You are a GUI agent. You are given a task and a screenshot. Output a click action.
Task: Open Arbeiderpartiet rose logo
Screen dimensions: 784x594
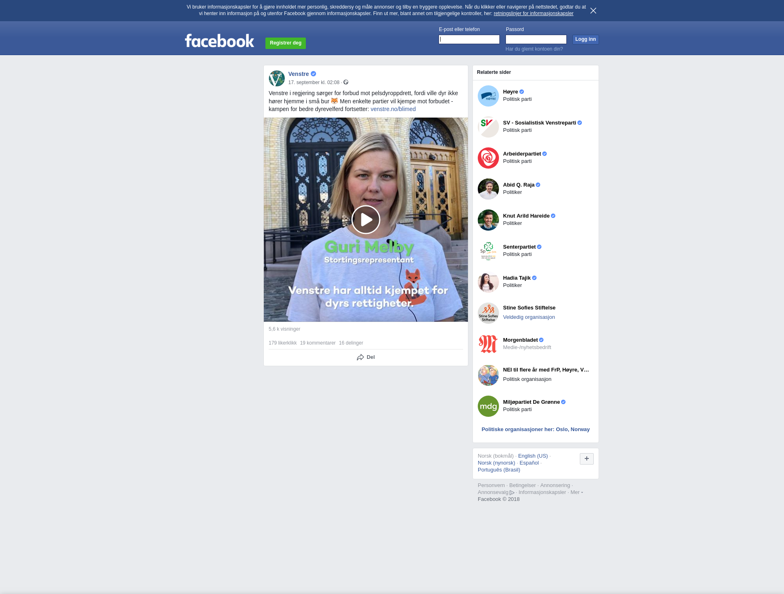(x=488, y=158)
